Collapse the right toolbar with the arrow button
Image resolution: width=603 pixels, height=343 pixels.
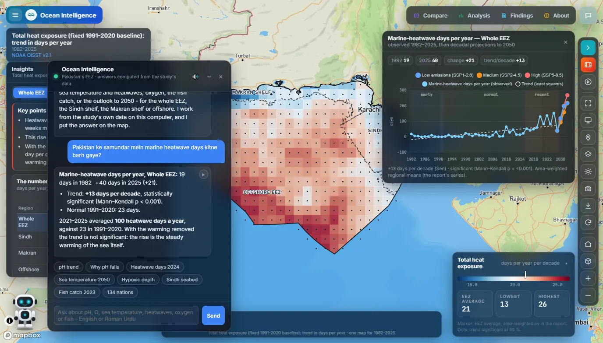tap(588, 47)
